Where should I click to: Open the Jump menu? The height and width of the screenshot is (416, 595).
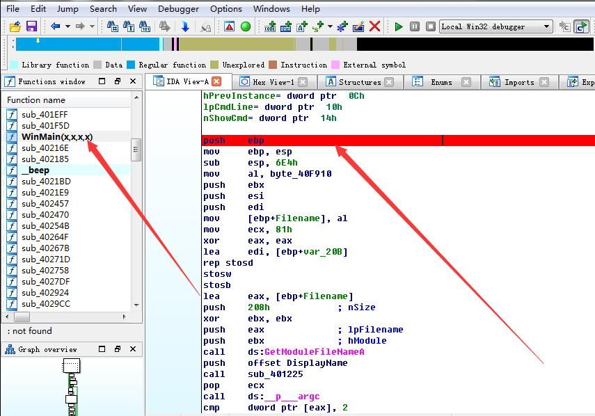[x=68, y=9]
